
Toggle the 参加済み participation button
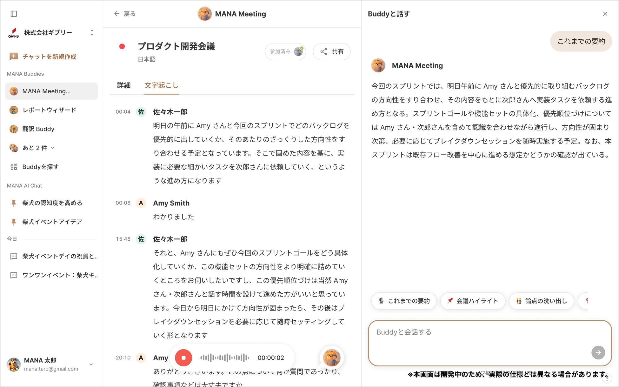pos(285,51)
